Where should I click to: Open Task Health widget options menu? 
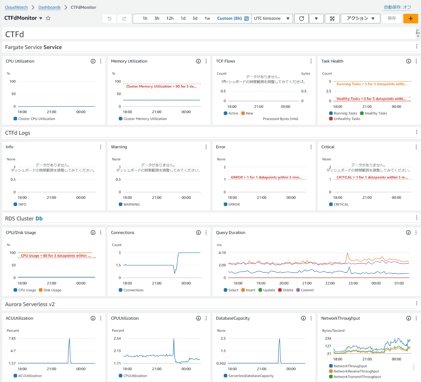(416, 61)
